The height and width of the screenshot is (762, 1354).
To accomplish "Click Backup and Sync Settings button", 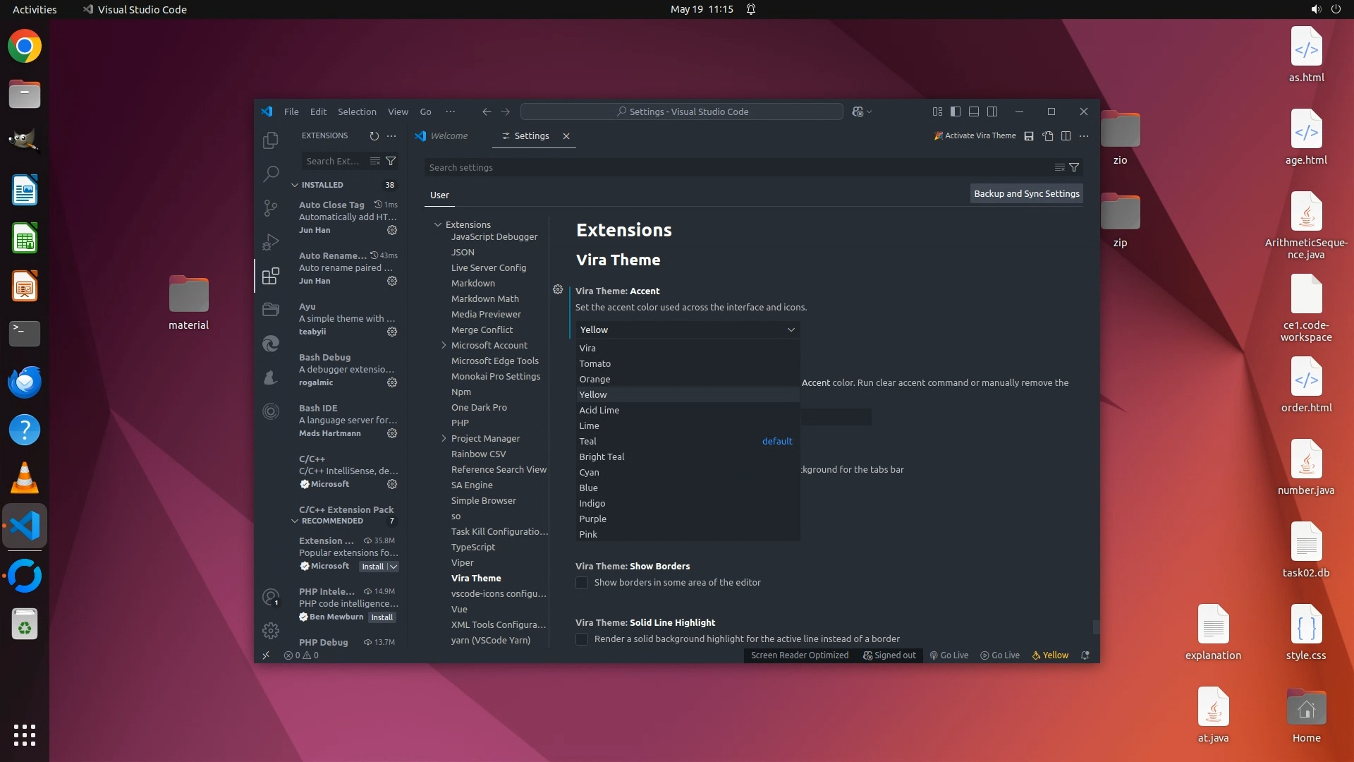I will 1026,193.
